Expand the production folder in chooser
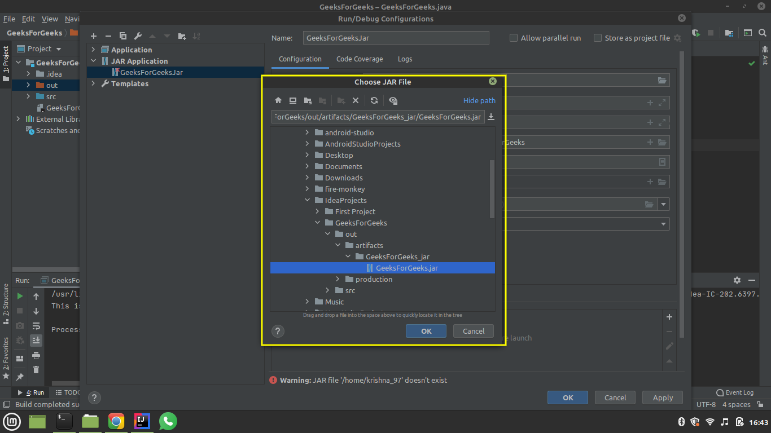The height and width of the screenshot is (433, 771). [x=338, y=279]
